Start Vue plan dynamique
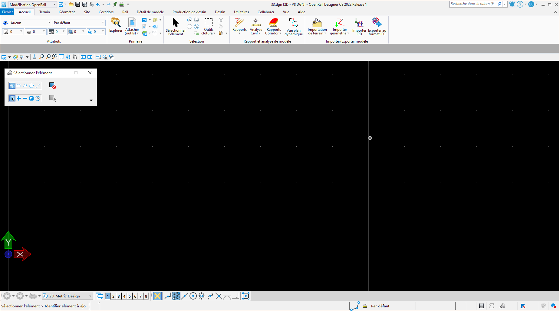 pos(294,27)
